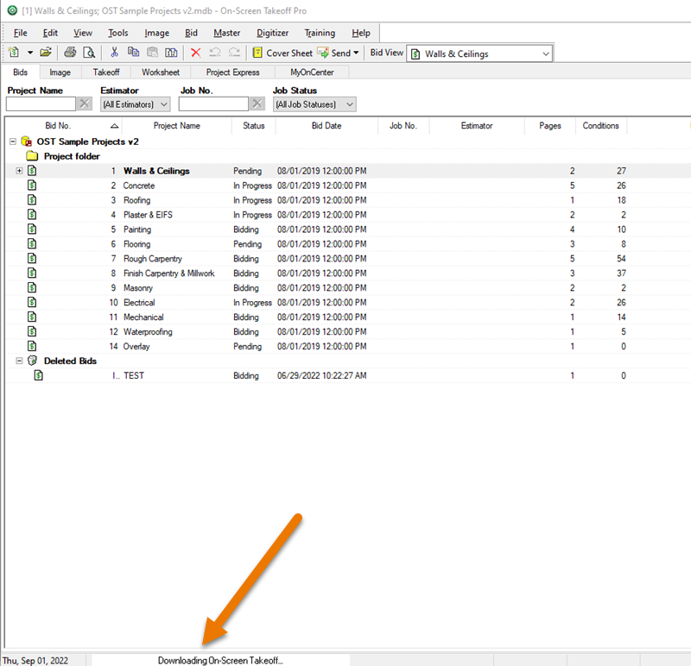Viewport: 691px width, 666px height.
Task: Select the Electrical bid row
Action: tap(348, 303)
